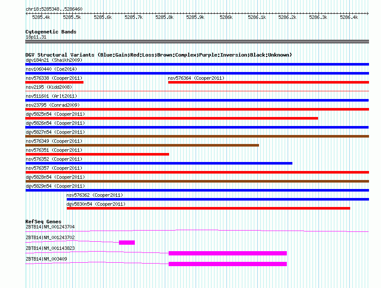Click the left arrowhead of the ruler
Viewport: 381px width, 288px height.
tap(27, 13)
